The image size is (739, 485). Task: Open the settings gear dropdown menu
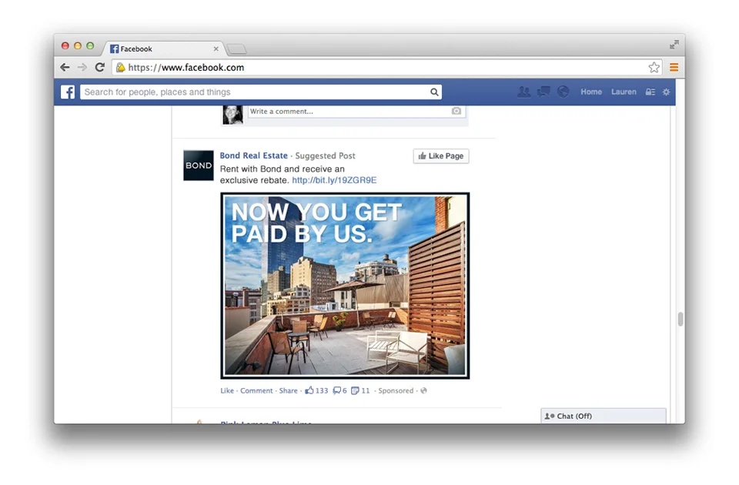point(667,92)
